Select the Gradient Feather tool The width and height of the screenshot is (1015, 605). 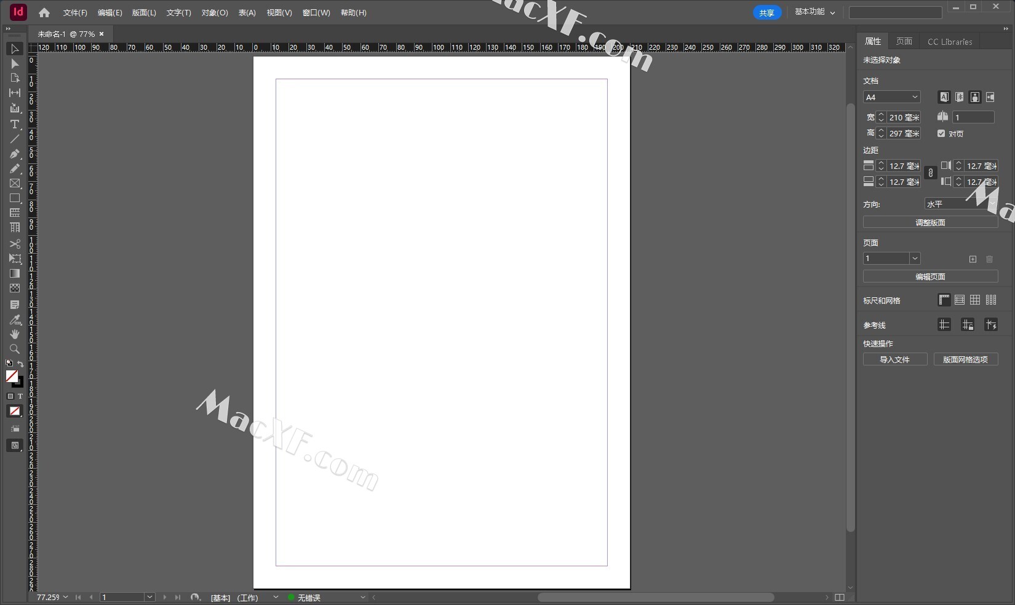[x=15, y=288]
